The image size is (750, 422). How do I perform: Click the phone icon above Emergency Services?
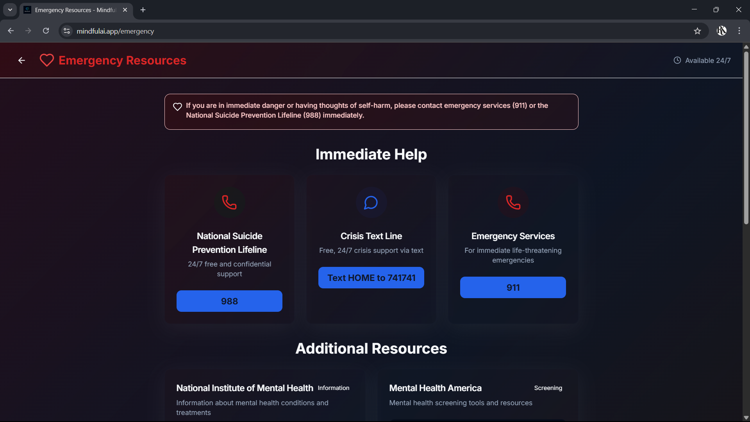(513, 202)
